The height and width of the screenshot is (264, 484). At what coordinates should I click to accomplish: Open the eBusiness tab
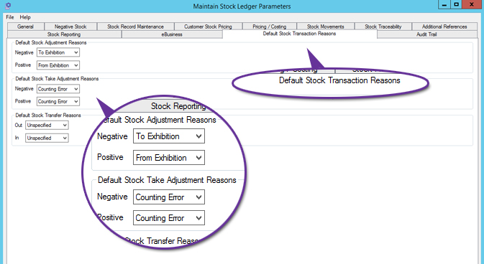click(x=172, y=34)
